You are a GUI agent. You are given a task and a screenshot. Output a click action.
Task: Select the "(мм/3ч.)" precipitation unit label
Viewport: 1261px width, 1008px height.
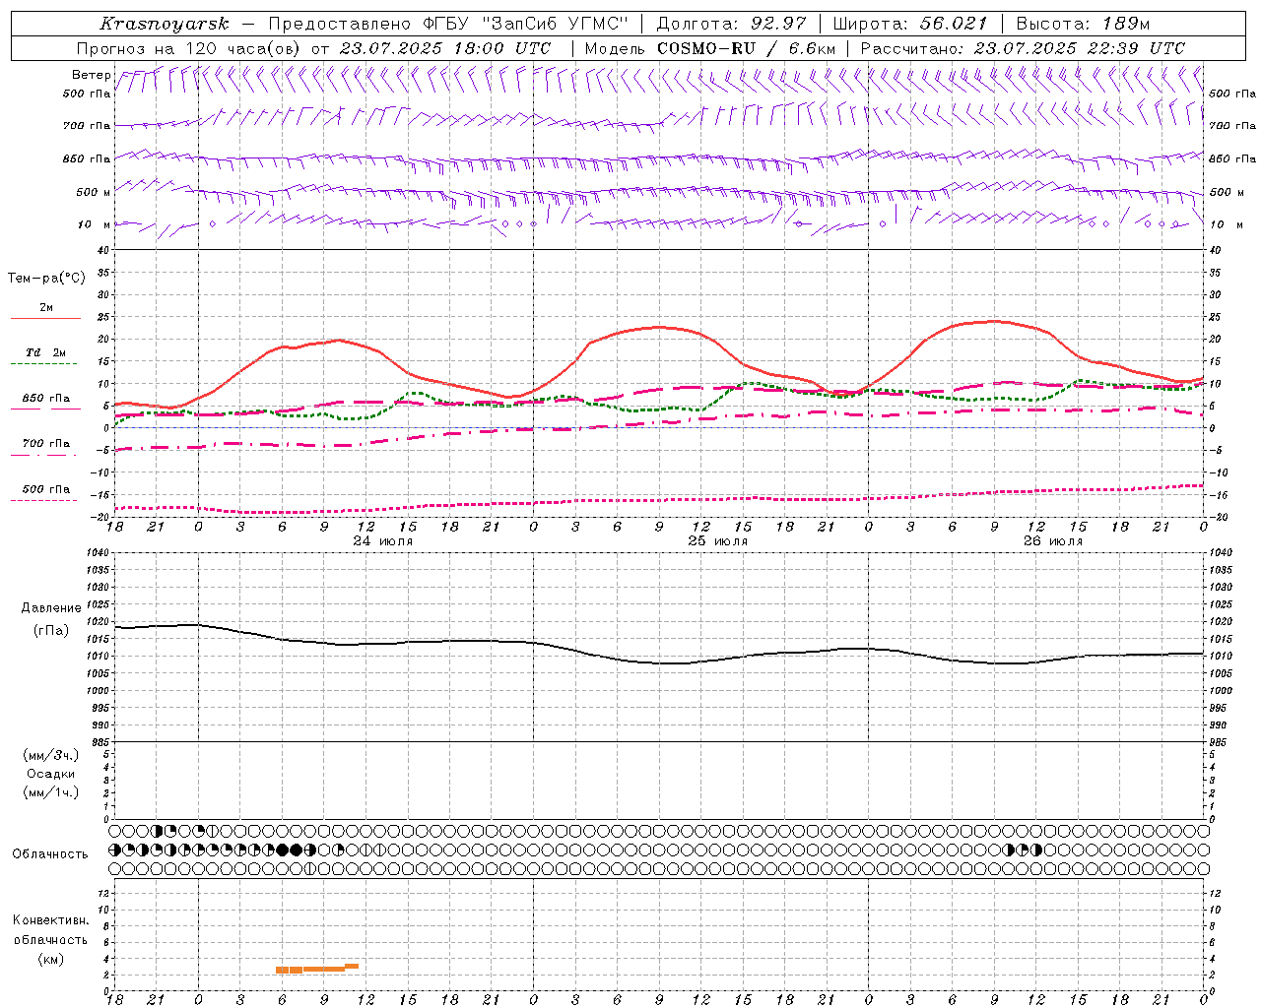[51, 755]
